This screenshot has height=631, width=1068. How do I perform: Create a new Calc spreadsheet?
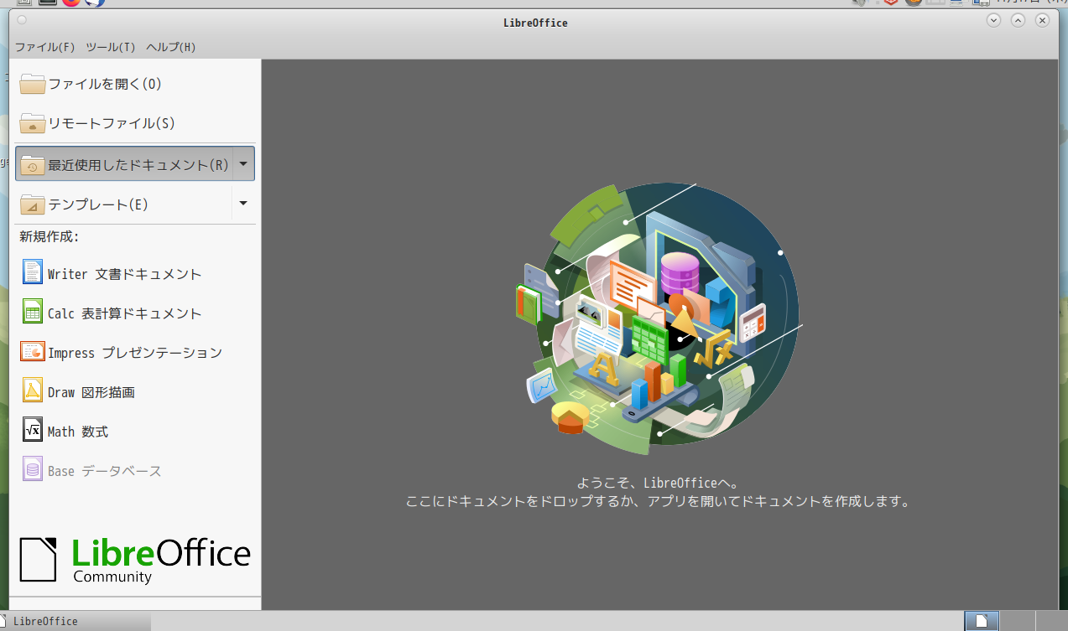pos(112,313)
